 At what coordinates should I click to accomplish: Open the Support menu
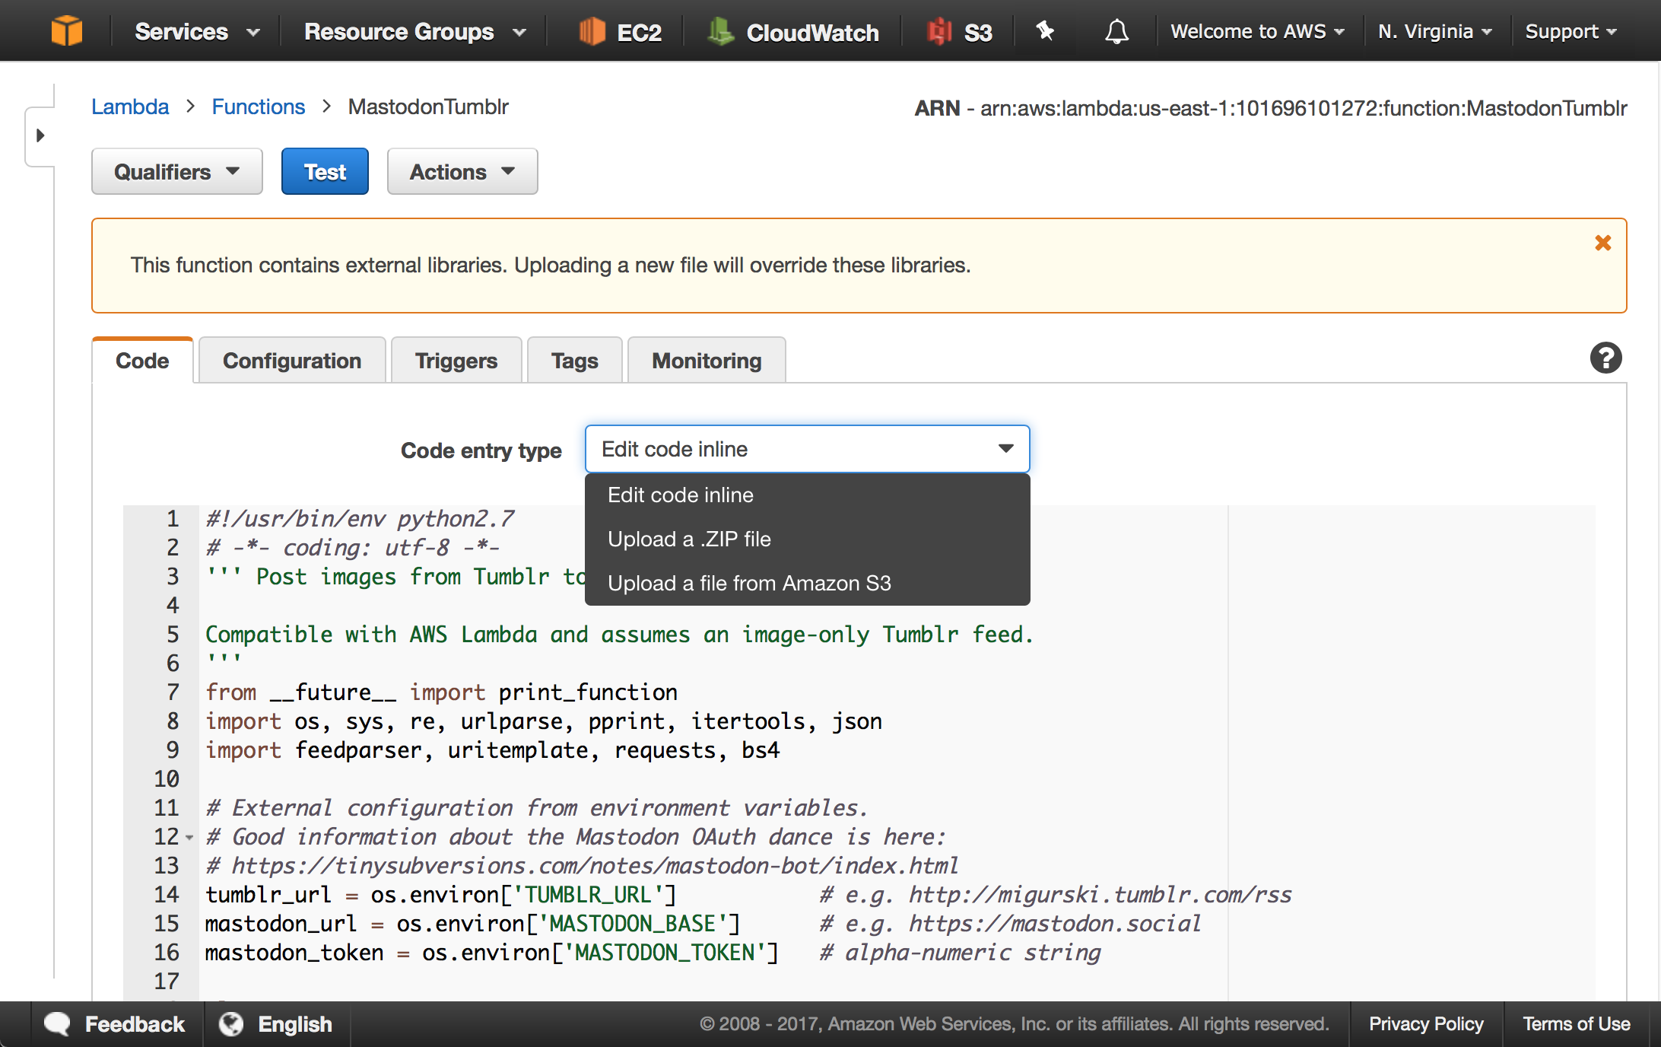tap(1571, 32)
